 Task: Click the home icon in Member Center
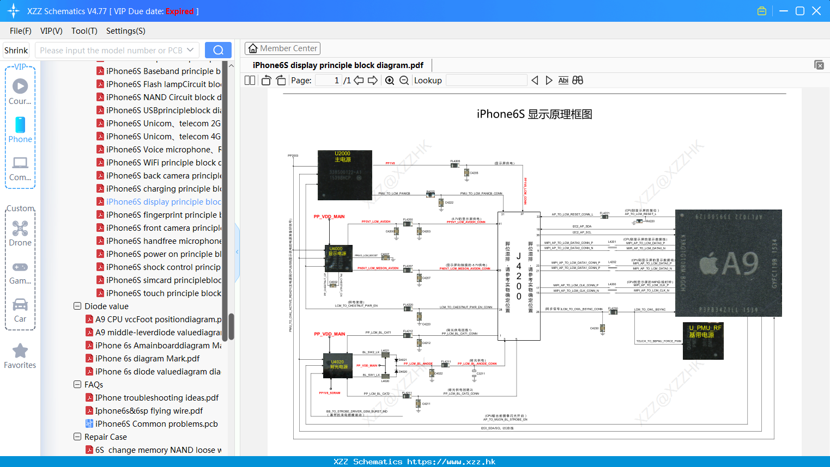253,48
